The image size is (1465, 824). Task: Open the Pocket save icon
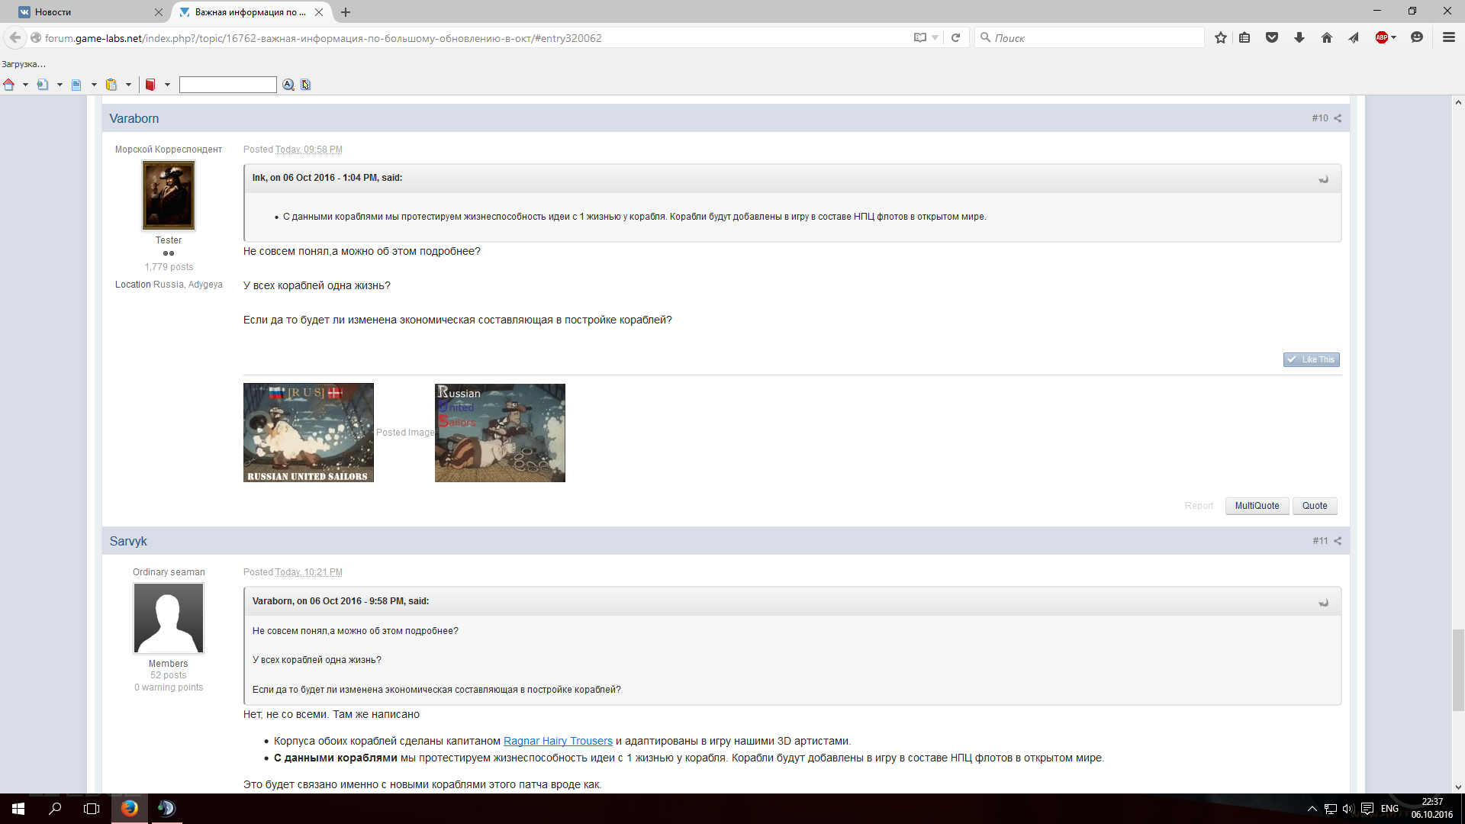[1272, 38]
